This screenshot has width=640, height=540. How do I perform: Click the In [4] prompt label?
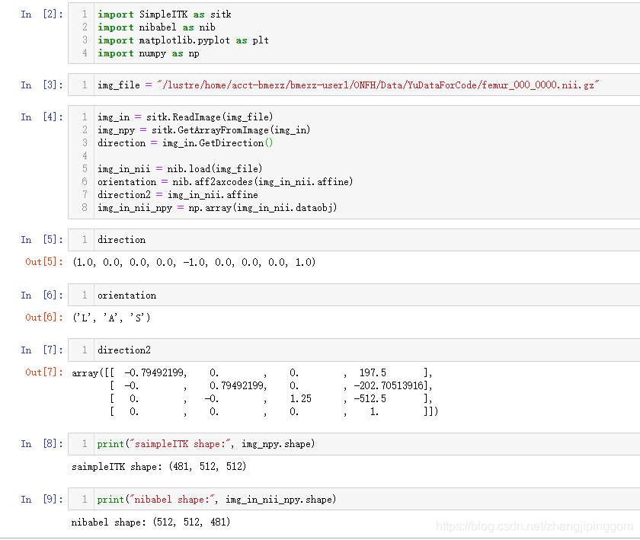coord(42,117)
